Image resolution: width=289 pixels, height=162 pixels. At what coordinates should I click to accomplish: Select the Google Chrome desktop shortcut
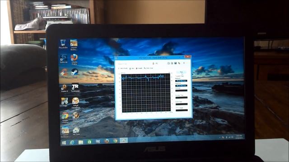tap(65, 117)
